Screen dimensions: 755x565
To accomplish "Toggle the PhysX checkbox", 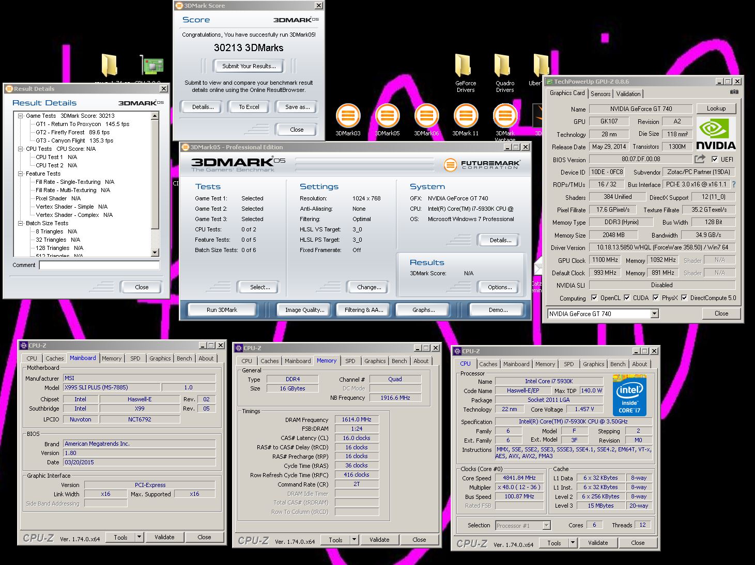I will pos(656,298).
